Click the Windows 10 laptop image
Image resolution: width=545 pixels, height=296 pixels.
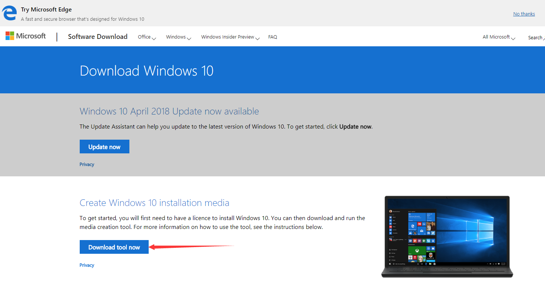point(447,237)
